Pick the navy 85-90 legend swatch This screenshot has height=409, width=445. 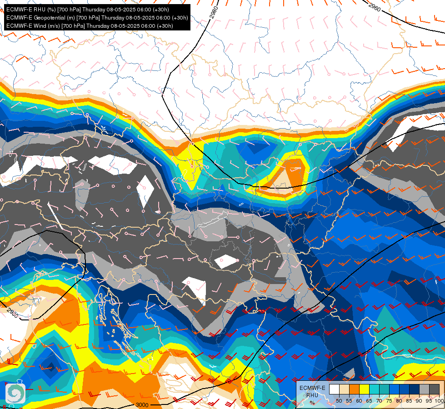(x=415, y=389)
